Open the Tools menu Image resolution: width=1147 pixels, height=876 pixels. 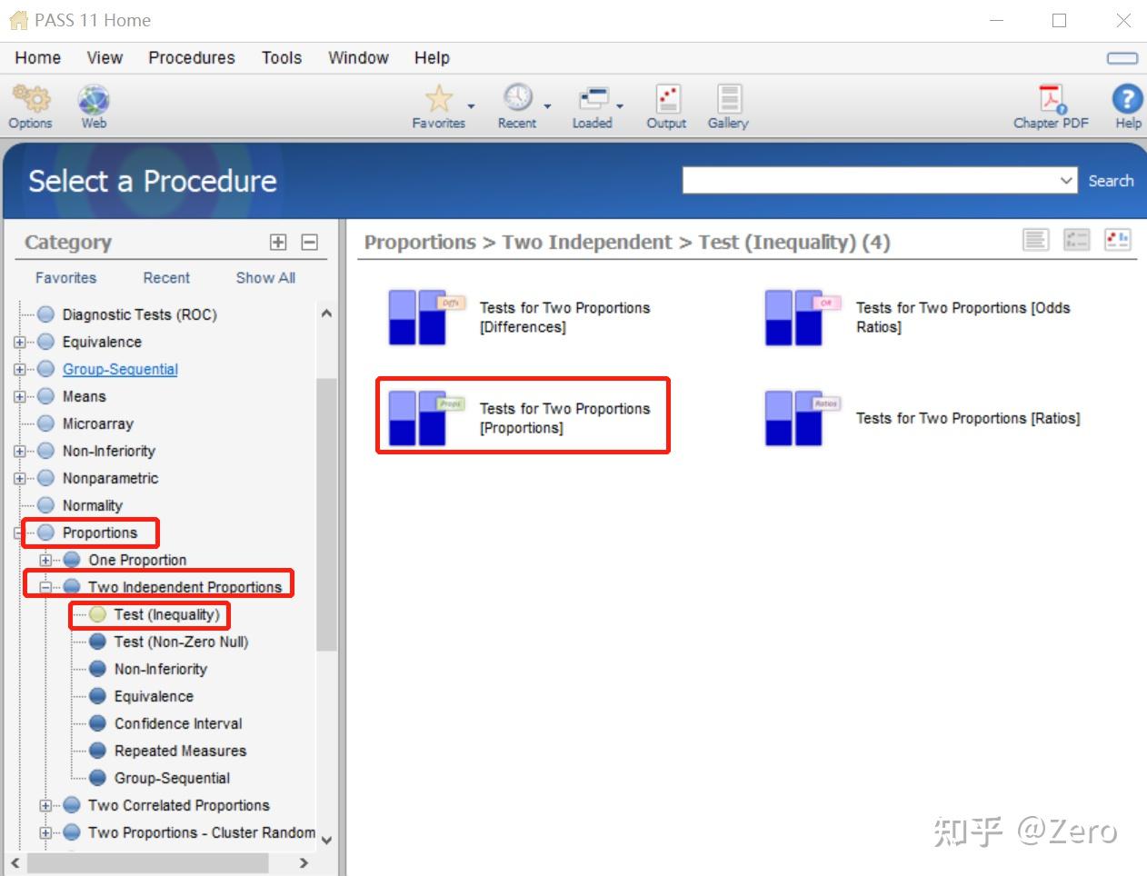pos(282,58)
